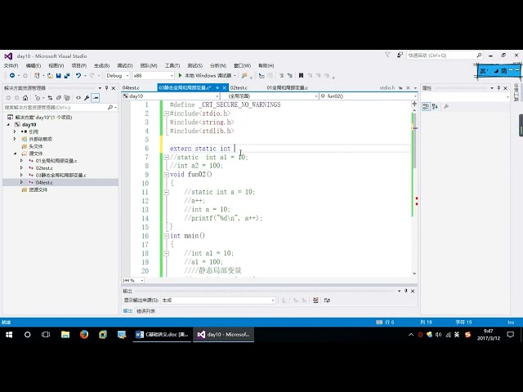The image size is (523, 392).
Task: Click the Show All Files icon
Action: pyautogui.click(x=67, y=98)
